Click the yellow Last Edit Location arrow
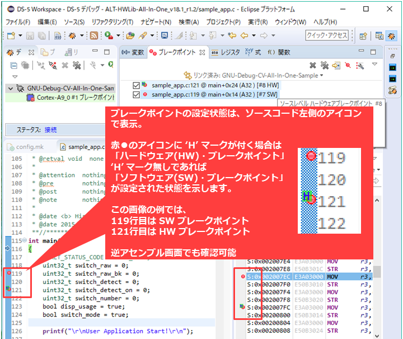Viewport: 403px width, 339px height. [232, 35]
